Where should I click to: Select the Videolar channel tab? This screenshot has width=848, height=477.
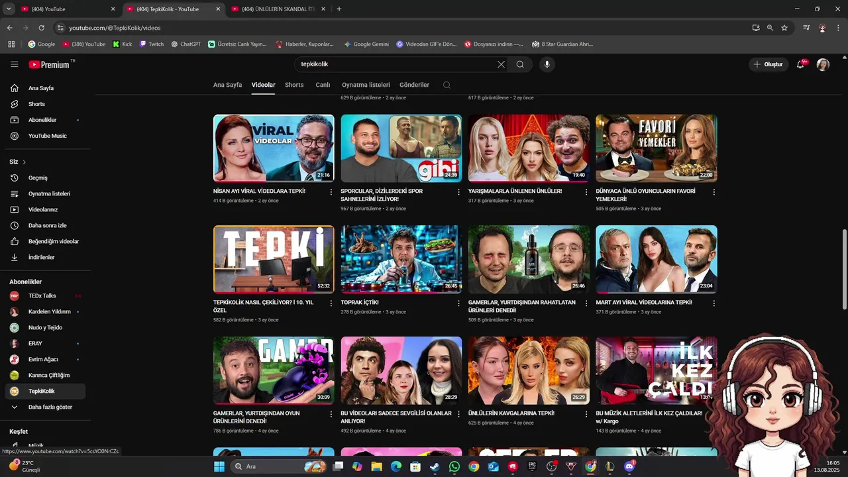tap(264, 85)
